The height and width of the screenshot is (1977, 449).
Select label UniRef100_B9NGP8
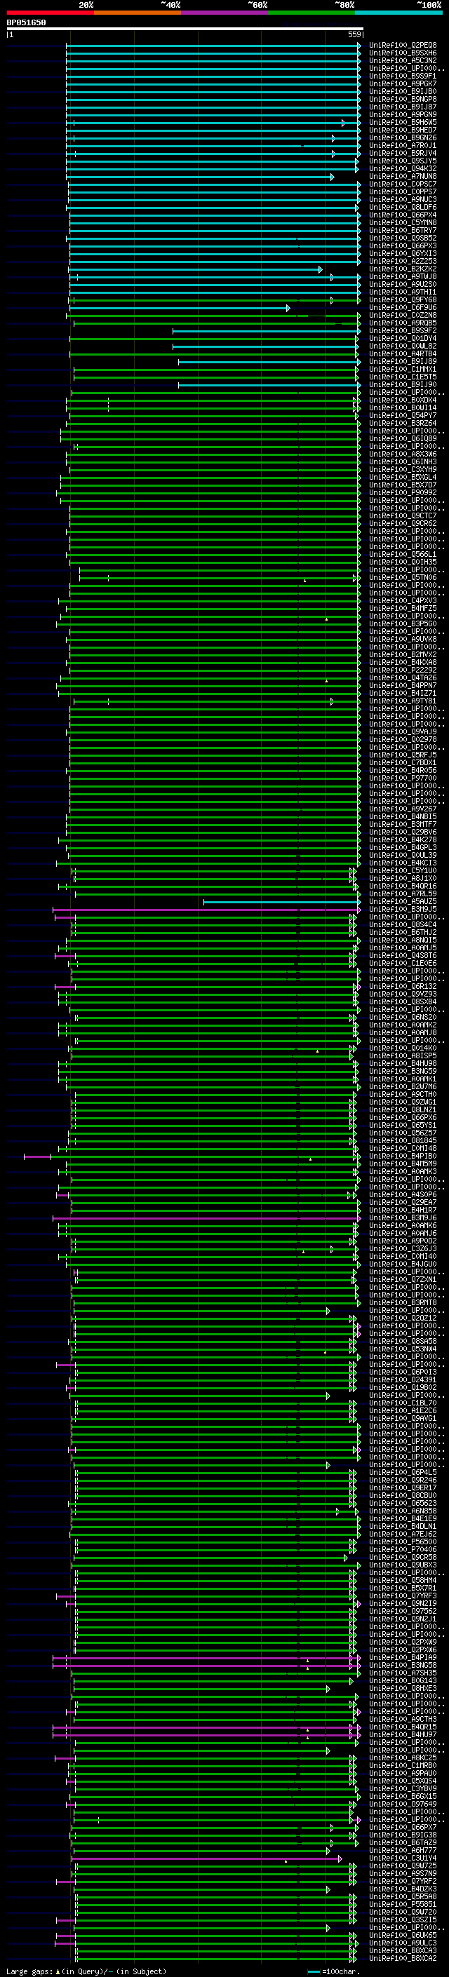403,99
